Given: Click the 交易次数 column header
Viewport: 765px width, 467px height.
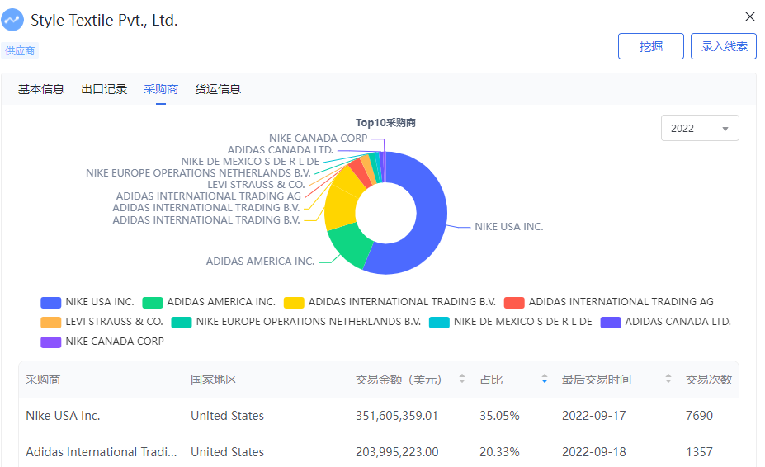Looking at the screenshot, I should pos(709,380).
